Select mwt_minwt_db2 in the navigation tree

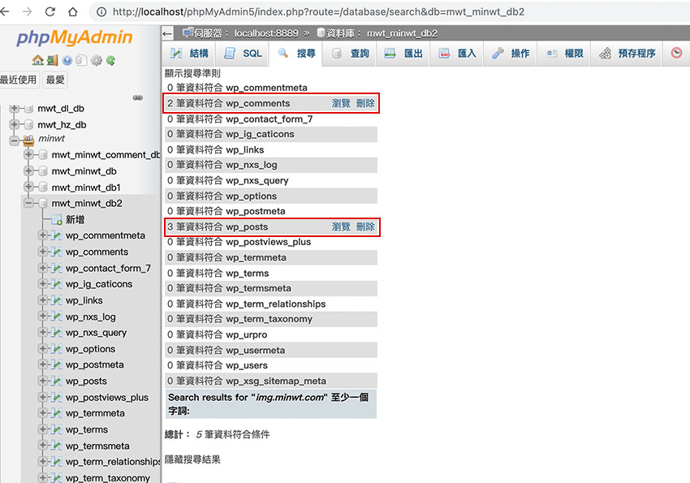coord(87,203)
